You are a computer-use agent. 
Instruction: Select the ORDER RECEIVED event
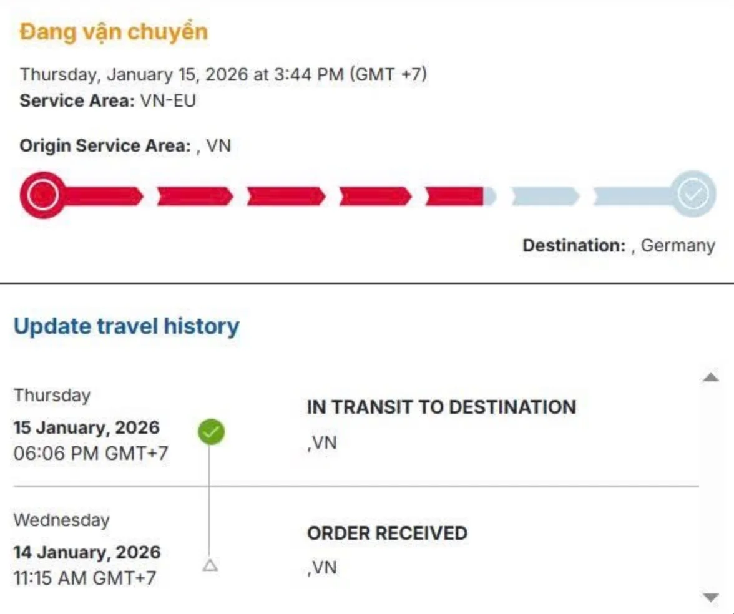tap(387, 533)
